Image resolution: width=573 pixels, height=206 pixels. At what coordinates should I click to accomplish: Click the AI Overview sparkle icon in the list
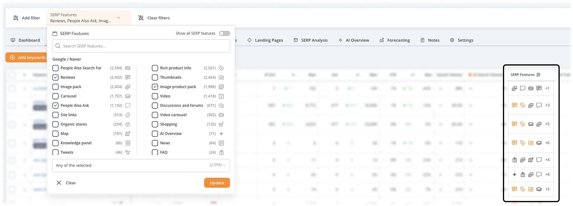[x=221, y=134]
